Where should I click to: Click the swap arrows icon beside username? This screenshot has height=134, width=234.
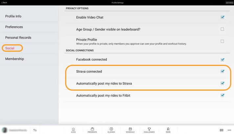pos(35,130)
